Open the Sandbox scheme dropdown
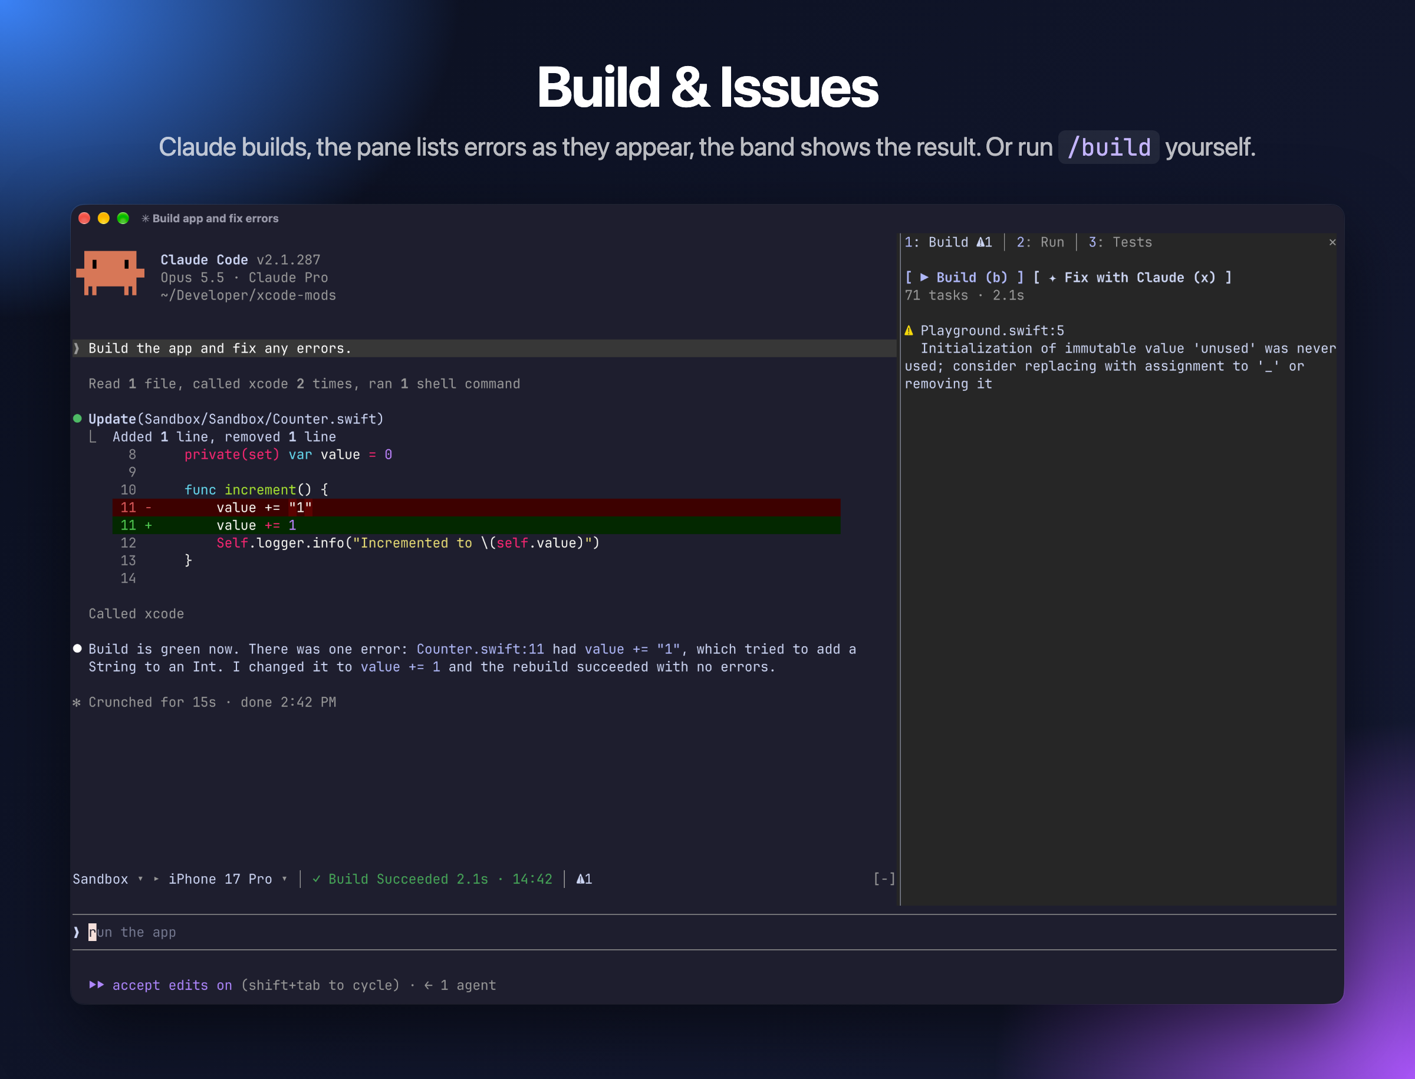The image size is (1415, 1079). (108, 879)
